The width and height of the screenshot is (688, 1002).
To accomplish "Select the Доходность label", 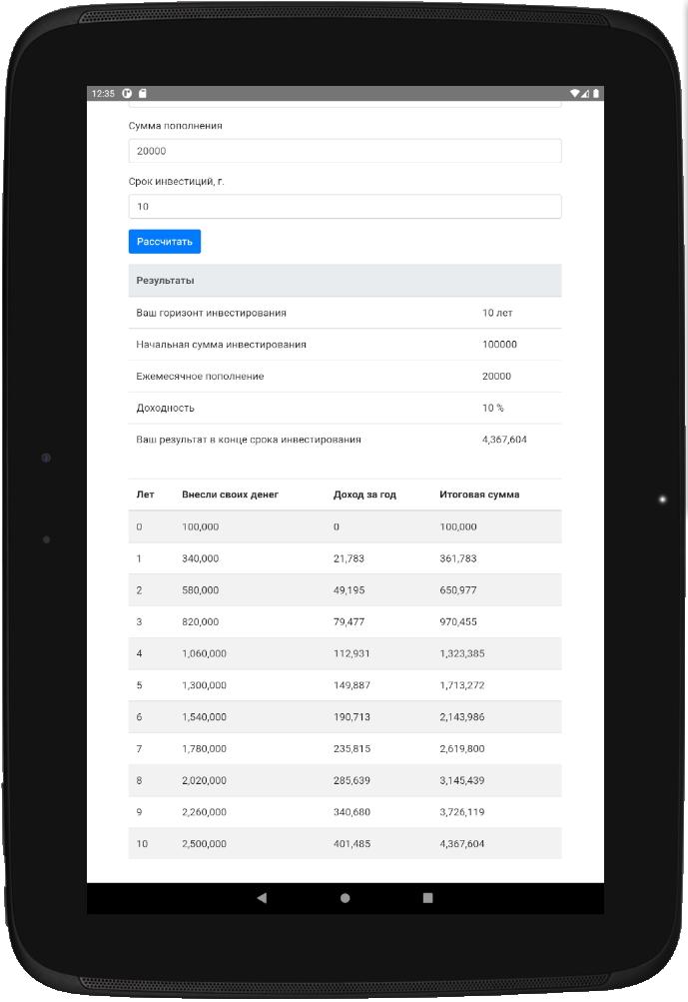I will 165,408.
